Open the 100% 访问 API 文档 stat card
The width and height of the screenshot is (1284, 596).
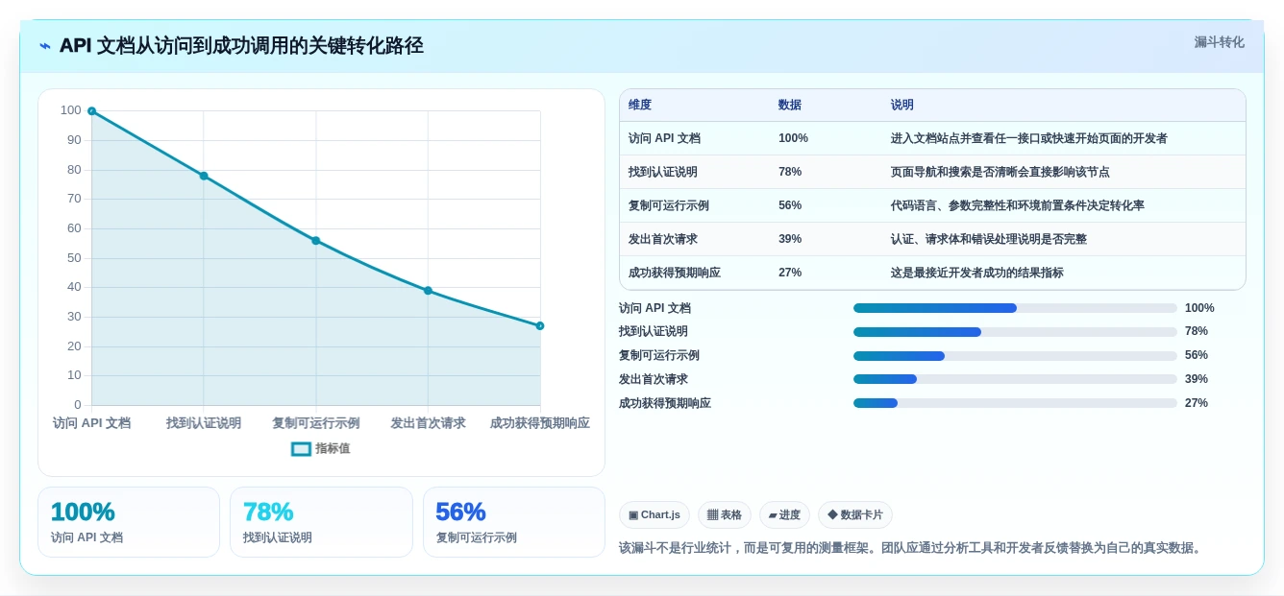(x=129, y=522)
